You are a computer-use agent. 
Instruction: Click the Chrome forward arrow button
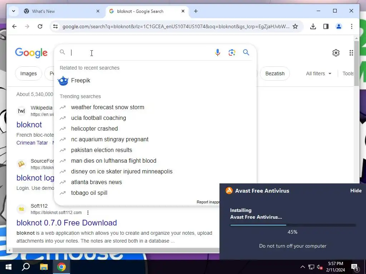coord(27,26)
